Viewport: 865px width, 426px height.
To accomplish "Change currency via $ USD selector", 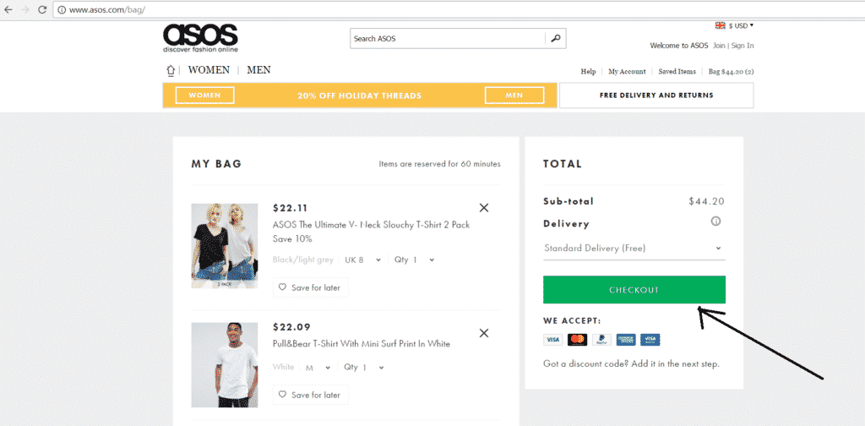I will 735,25.
